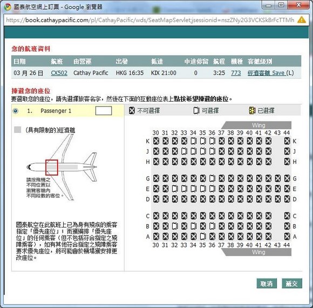Select available seat 33J

click(x=184, y=151)
